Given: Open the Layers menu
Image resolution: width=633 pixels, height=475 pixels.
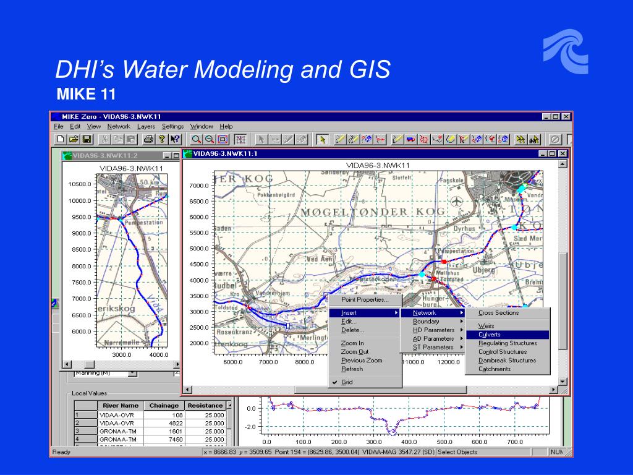Looking at the screenshot, I should coord(146,126).
